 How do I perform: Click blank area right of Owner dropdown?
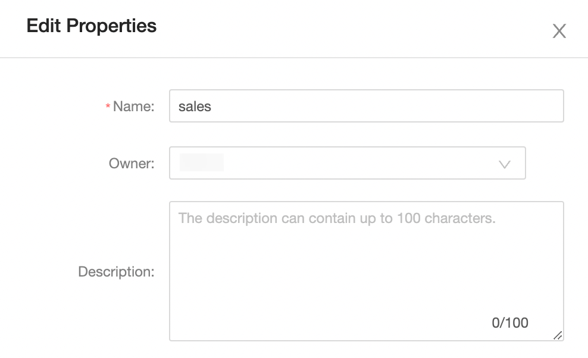click(x=546, y=164)
